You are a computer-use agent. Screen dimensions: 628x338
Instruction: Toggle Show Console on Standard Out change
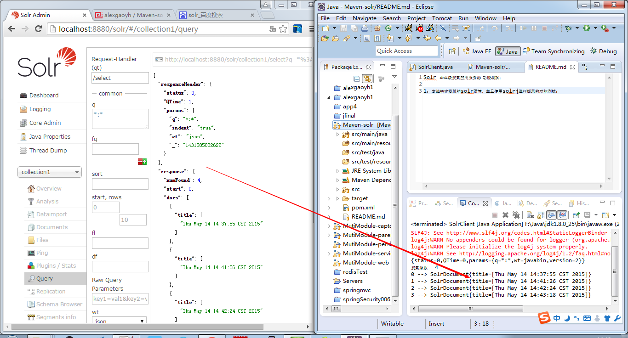(551, 215)
